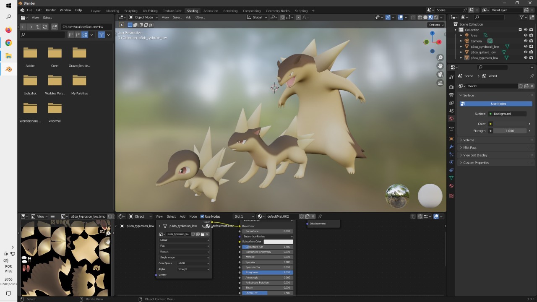
Task: Open the Object Mode dropdown in viewport header
Action: pyautogui.click(x=143, y=17)
